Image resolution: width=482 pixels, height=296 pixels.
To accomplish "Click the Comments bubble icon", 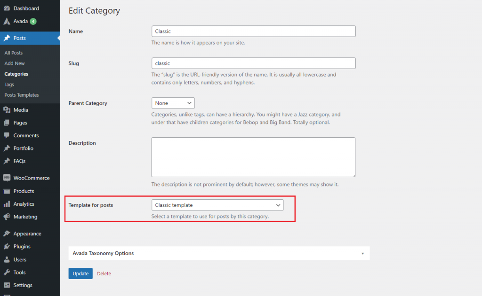I will coord(7,135).
